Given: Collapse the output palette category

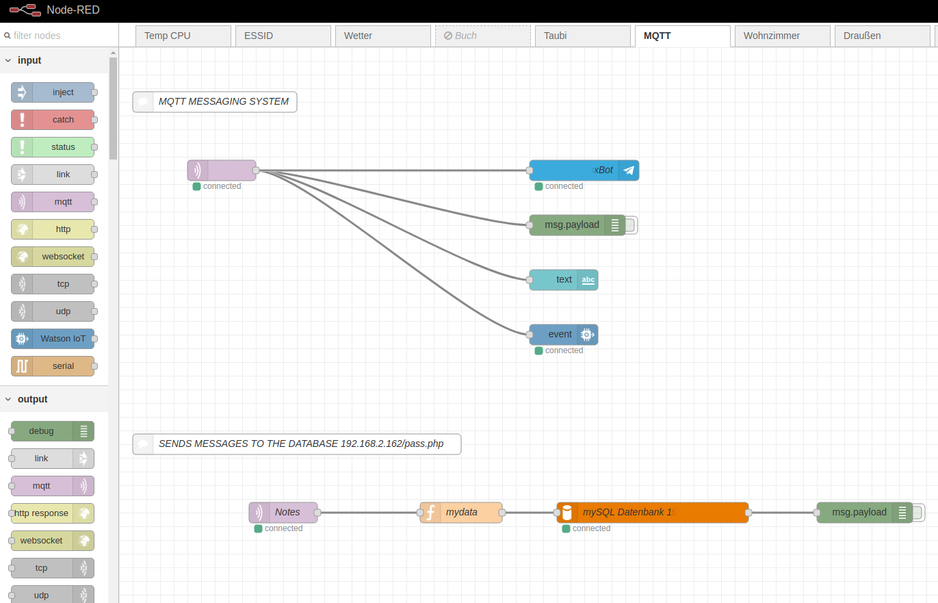Looking at the screenshot, I should (x=8, y=399).
